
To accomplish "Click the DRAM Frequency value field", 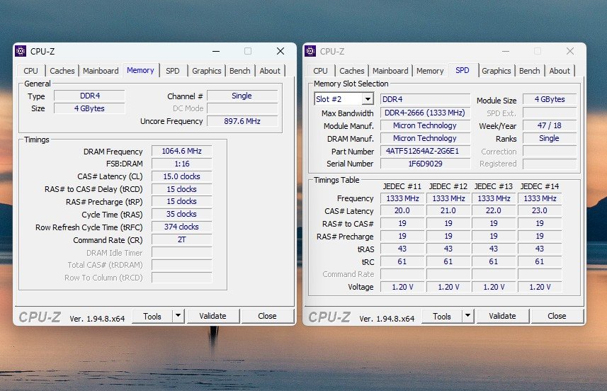I will tap(181, 152).
